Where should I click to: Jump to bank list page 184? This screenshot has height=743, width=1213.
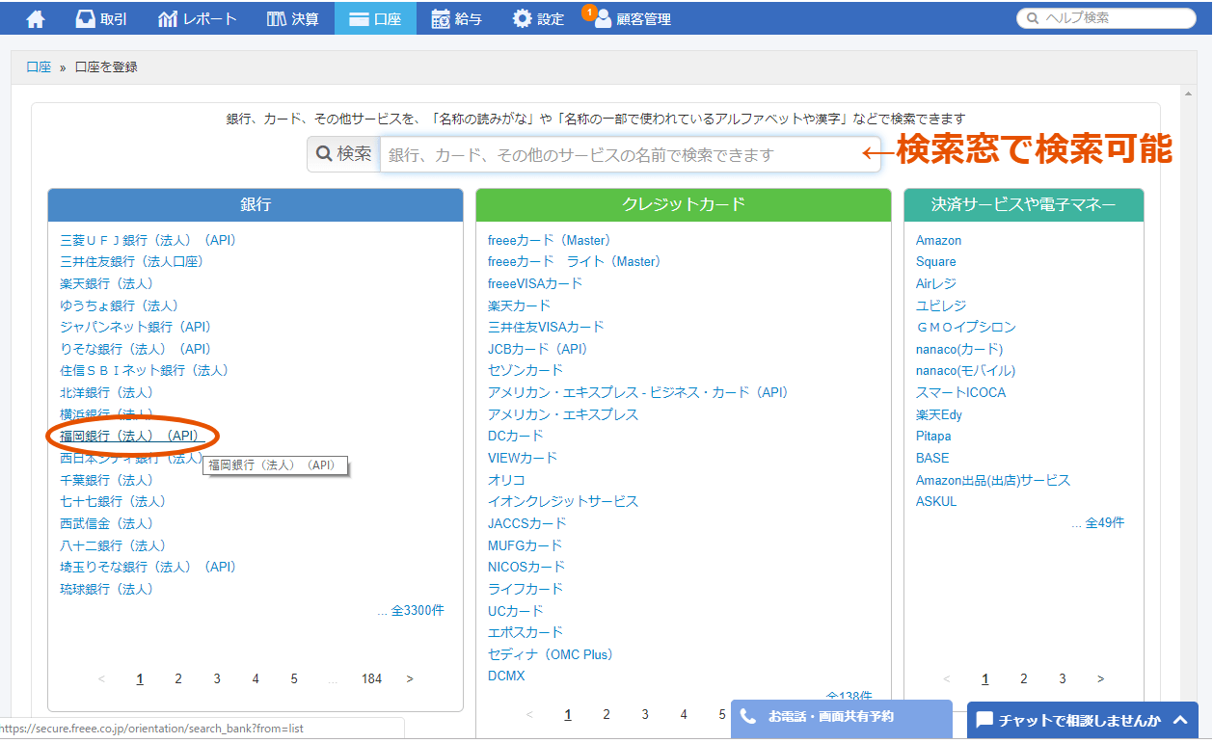[x=371, y=678]
